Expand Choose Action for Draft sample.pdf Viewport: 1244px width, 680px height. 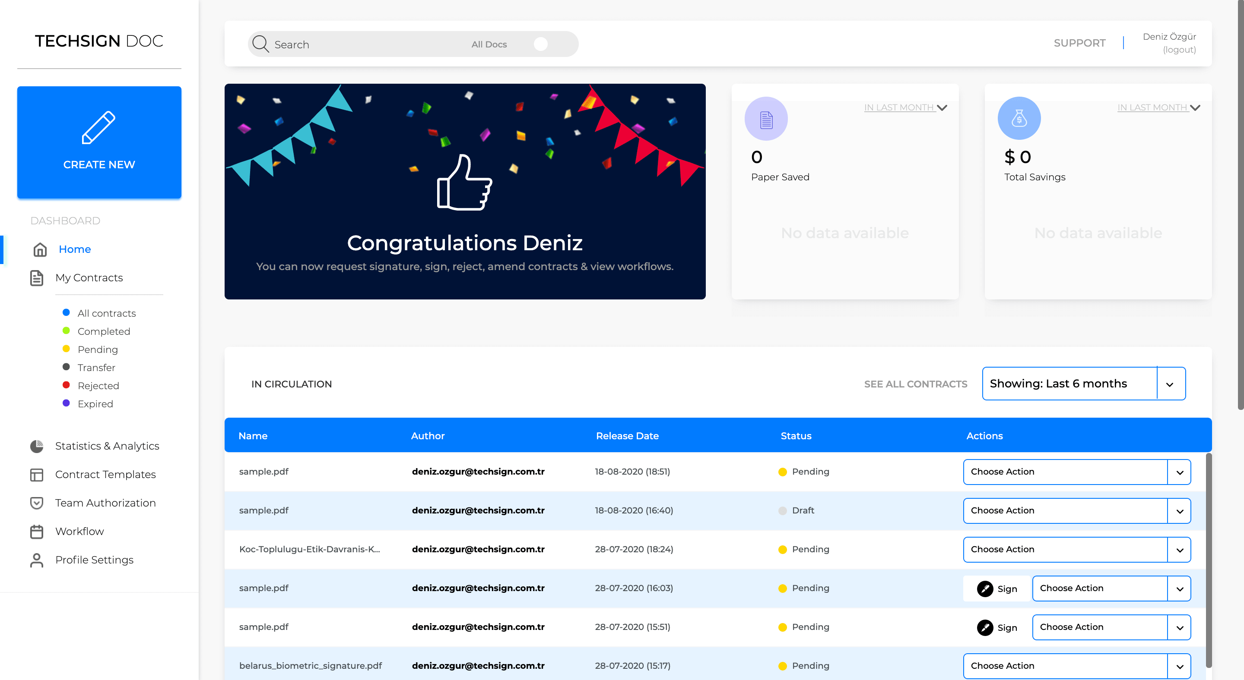click(x=1179, y=511)
